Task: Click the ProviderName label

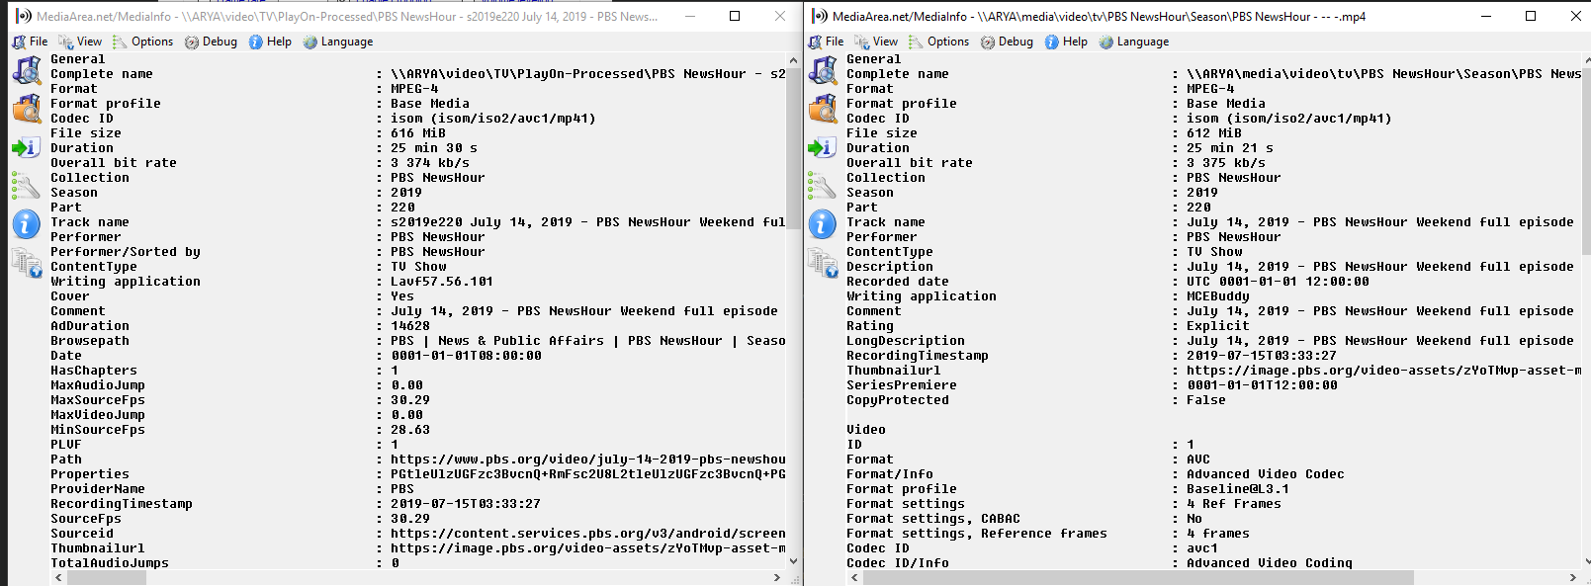Action: [x=98, y=489]
